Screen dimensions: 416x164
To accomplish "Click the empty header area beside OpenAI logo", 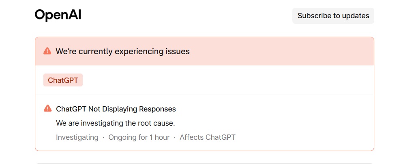I will point(182,15).
